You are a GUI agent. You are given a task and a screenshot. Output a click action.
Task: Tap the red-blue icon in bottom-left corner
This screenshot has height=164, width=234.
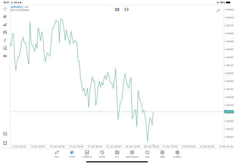click(x=5, y=143)
